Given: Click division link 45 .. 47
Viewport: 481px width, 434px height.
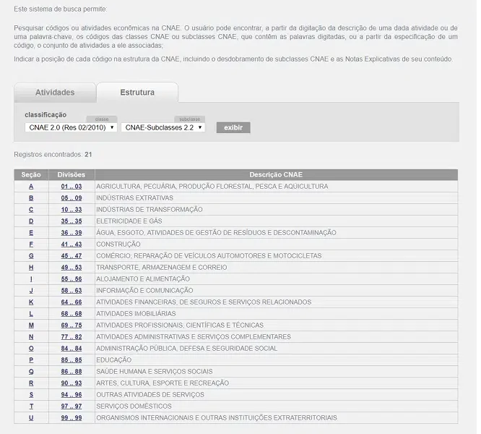Looking at the screenshot, I should click(71, 256).
